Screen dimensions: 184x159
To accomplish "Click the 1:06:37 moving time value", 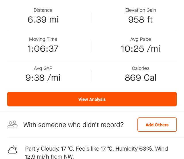I will (43, 49).
